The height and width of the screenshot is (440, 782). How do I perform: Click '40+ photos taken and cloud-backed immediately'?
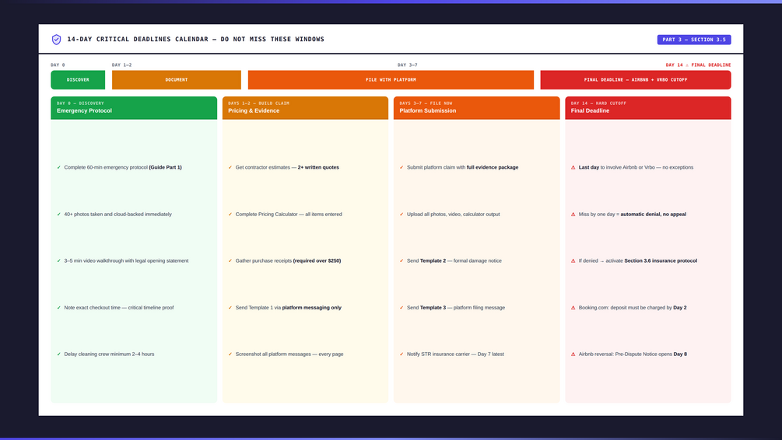click(x=117, y=215)
